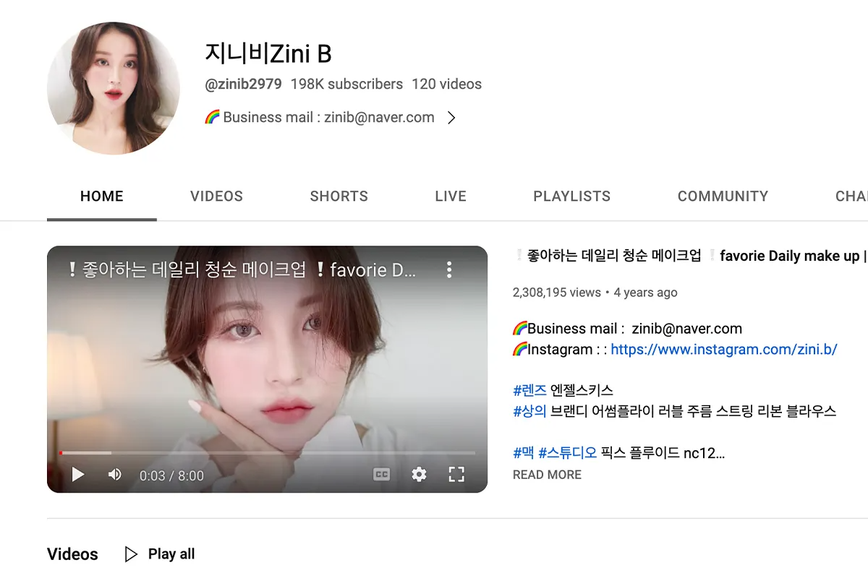Switch to the Videos tab
The width and height of the screenshot is (868, 578).
216,197
